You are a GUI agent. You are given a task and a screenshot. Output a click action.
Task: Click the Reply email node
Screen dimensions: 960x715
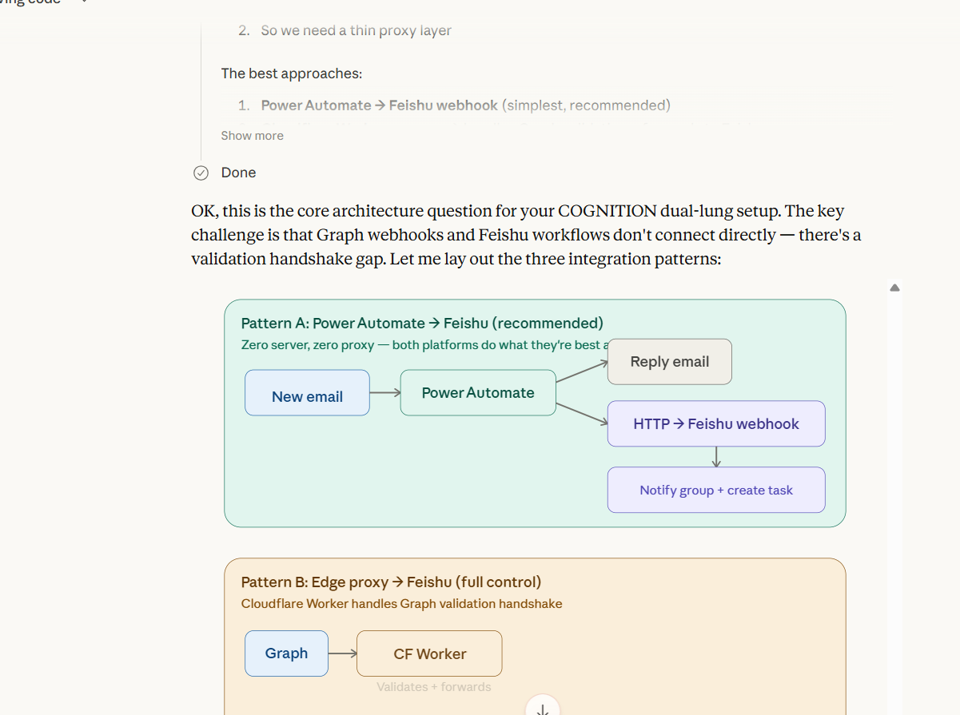tap(669, 362)
